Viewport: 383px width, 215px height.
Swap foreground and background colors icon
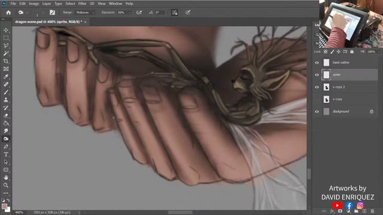[x=8, y=200]
